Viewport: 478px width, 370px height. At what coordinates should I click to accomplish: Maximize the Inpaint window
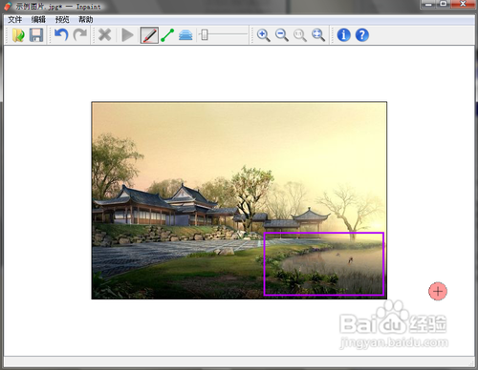[x=444, y=4]
